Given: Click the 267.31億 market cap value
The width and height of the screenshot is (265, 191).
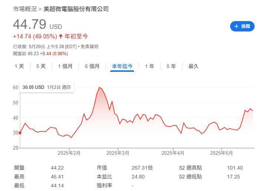Looking at the screenshot, I should (142, 168).
